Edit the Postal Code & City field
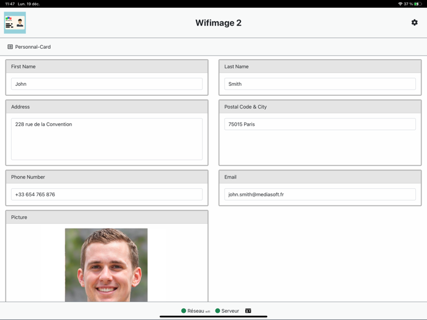 (320, 124)
